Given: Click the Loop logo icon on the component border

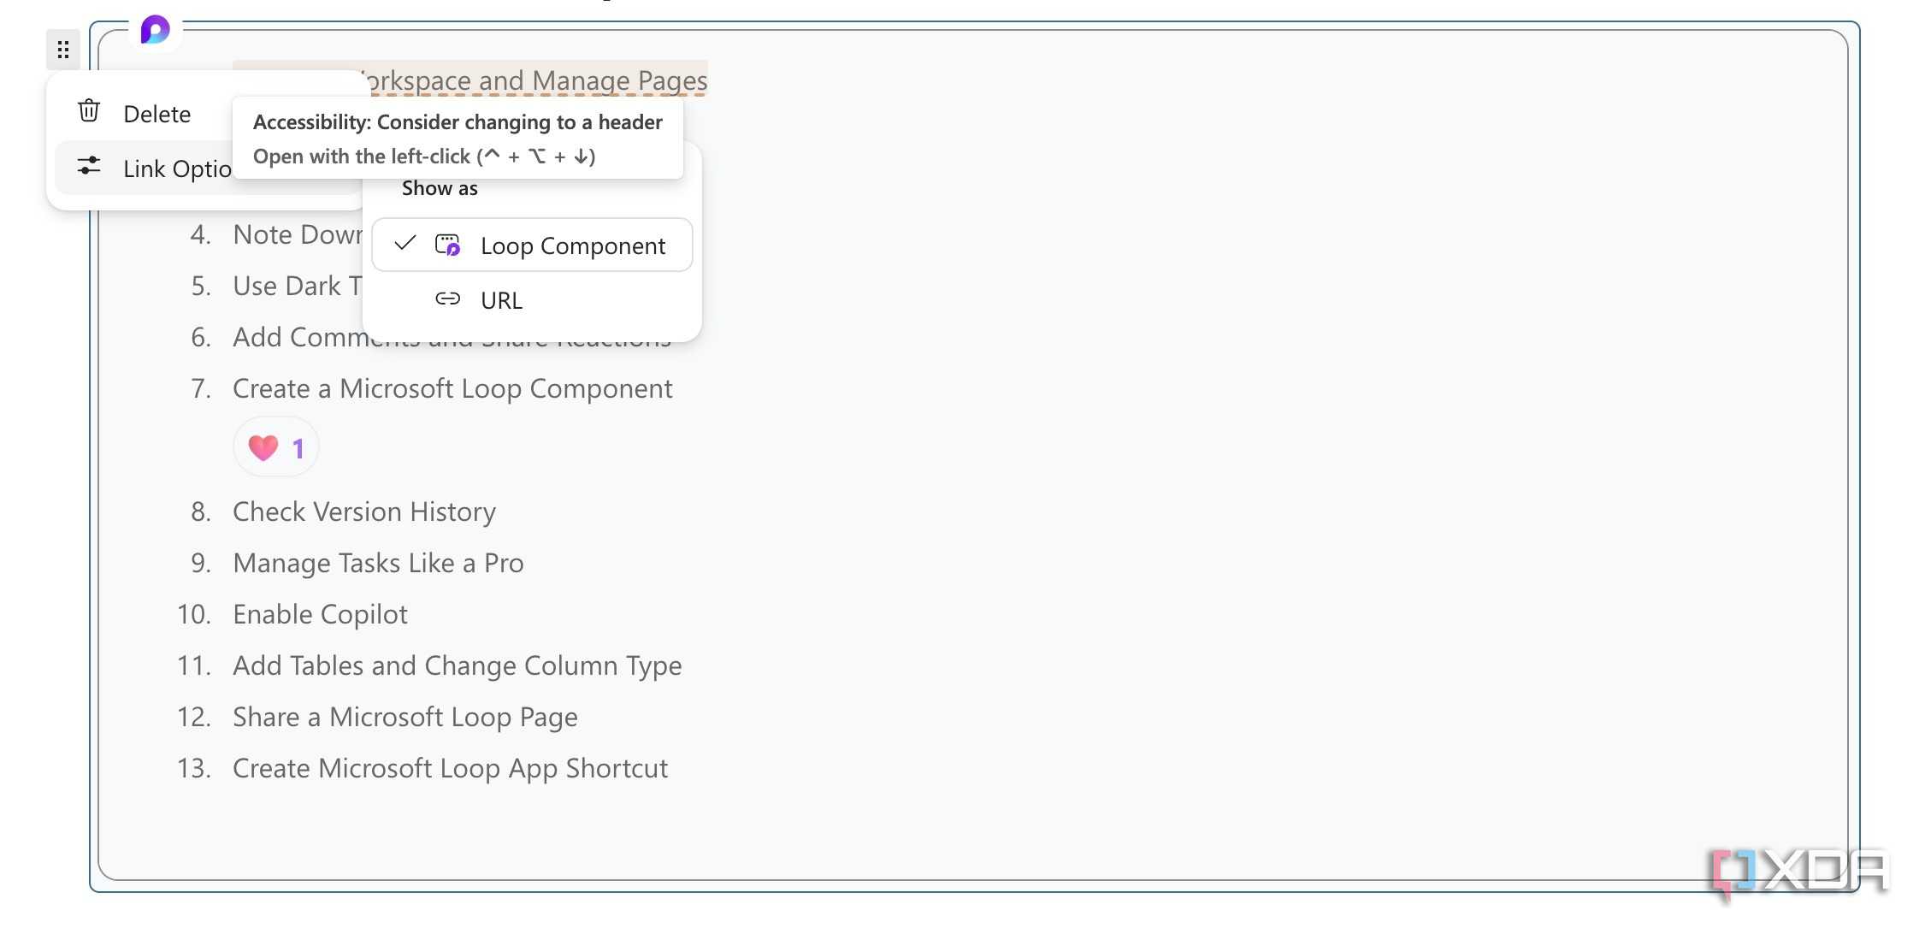Looking at the screenshot, I should (x=156, y=30).
